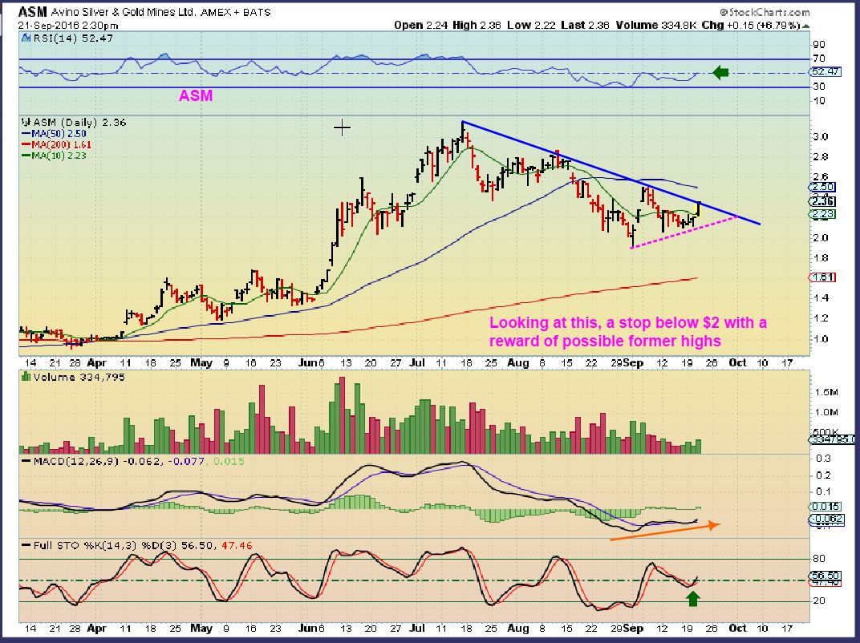Click the candlestick icon before ASM (Daily)
The width and height of the screenshot is (860, 643).
[25, 122]
